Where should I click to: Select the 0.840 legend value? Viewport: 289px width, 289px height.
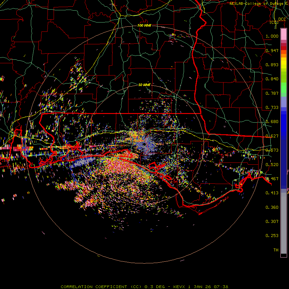pyautogui.click(x=272, y=79)
